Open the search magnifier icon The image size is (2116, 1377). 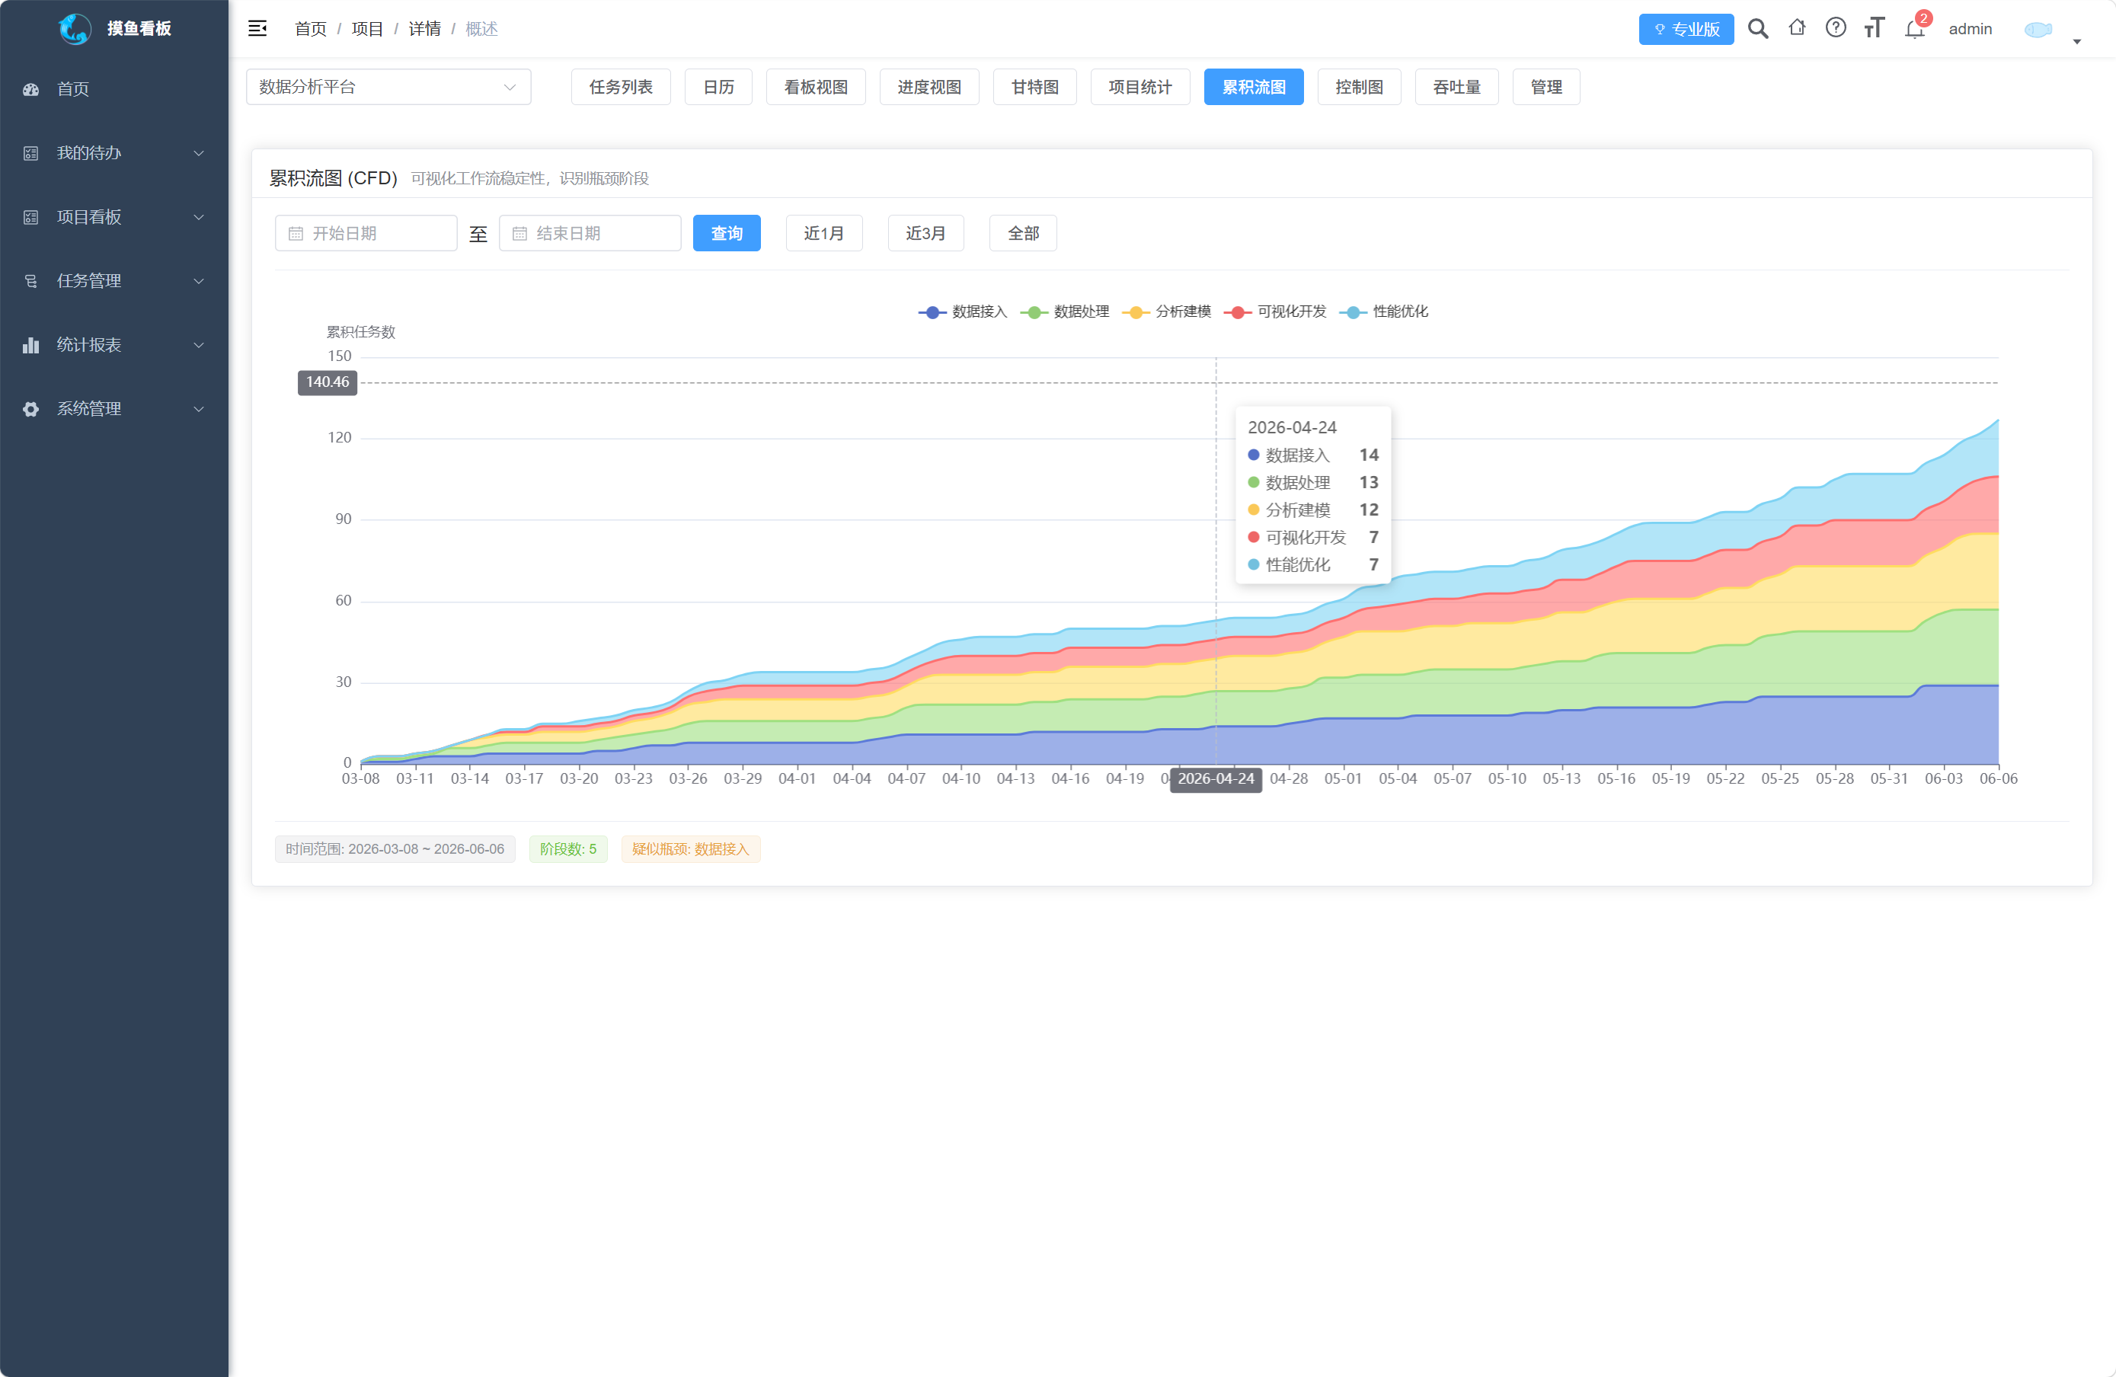[1758, 28]
